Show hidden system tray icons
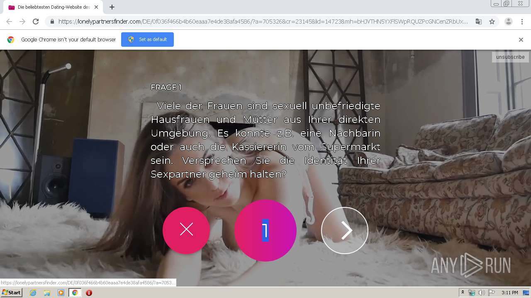The image size is (531, 298). pyautogui.click(x=463, y=293)
